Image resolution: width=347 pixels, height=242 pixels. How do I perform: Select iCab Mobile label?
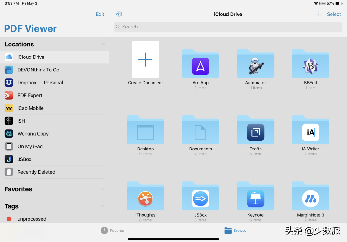click(x=31, y=108)
